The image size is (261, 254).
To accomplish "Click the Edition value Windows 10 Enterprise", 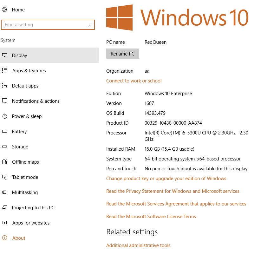I will [168, 94].
